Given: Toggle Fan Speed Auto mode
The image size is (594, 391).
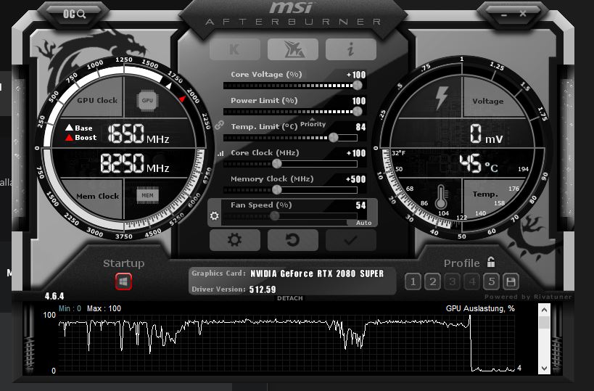Looking at the screenshot, I should pyautogui.click(x=363, y=223).
